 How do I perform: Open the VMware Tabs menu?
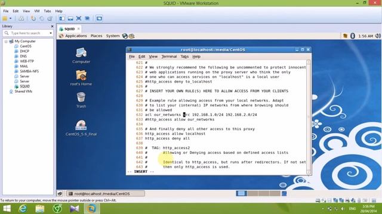pos(47,11)
